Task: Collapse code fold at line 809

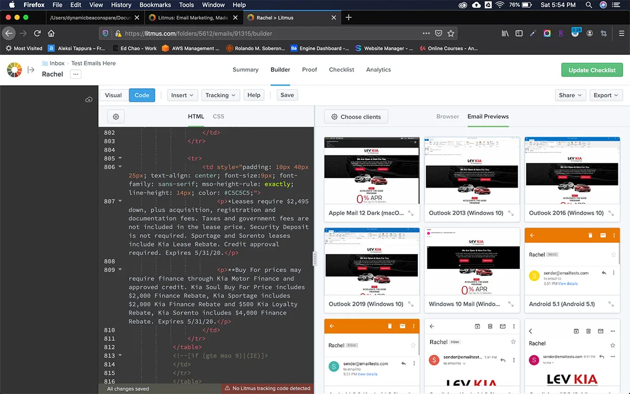Action: coord(120,269)
